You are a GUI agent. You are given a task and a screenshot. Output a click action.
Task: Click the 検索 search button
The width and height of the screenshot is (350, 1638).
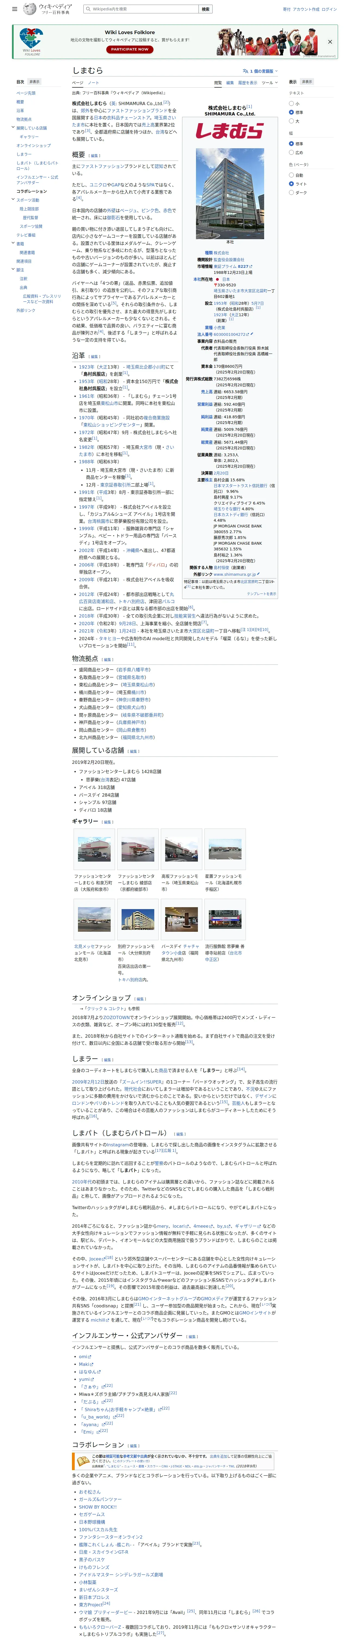(205, 9)
